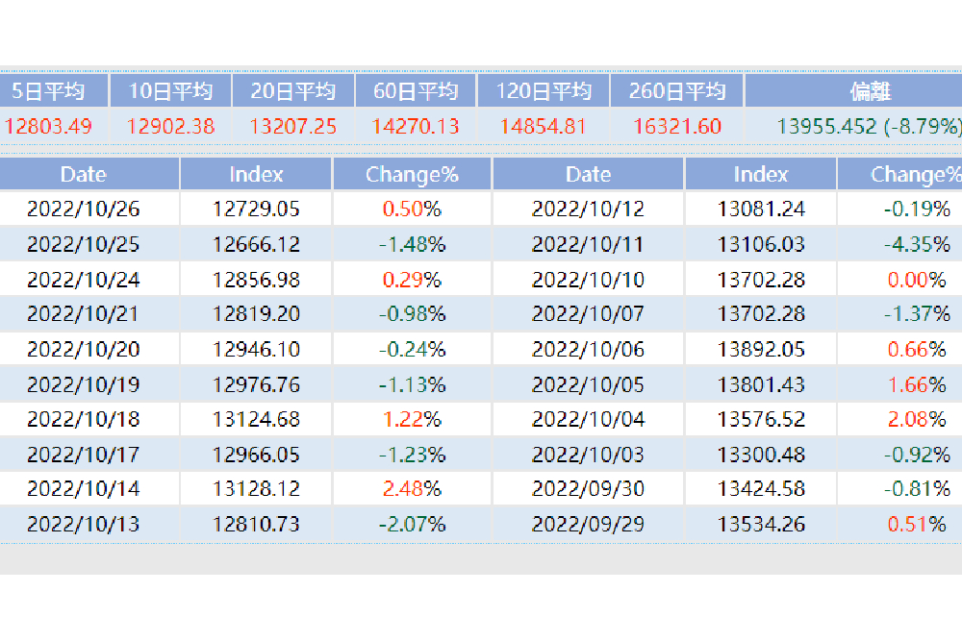Click the index value 13300.48

[x=761, y=455]
